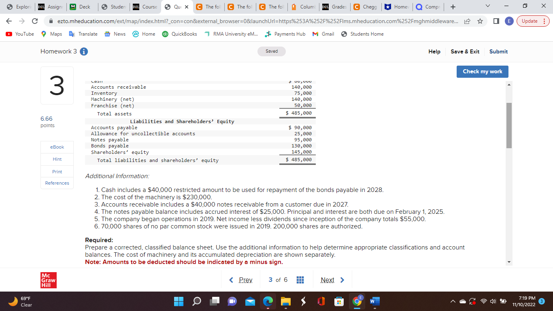
Task: Open Word from the taskbar
Action: (x=375, y=301)
